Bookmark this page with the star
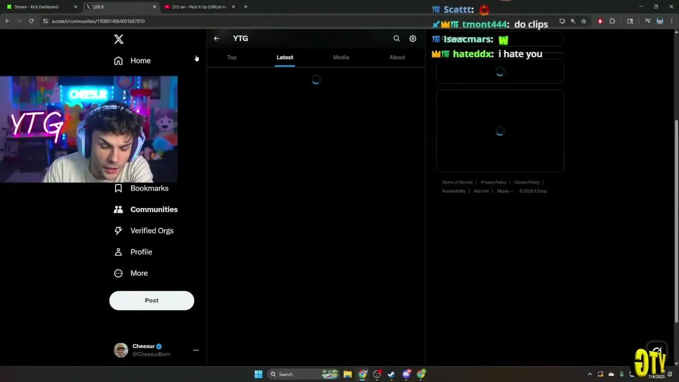This screenshot has width=679, height=382. pyautogui.click(x=584, y=21)
